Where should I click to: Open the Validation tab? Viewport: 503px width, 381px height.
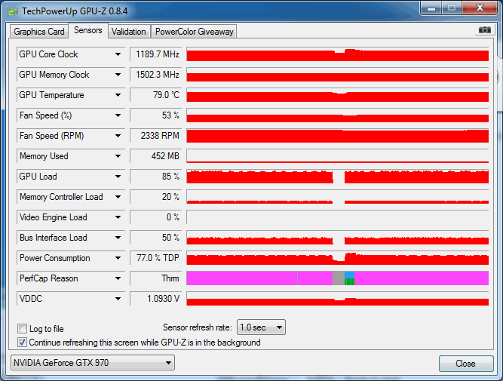[x=128, y=32]
